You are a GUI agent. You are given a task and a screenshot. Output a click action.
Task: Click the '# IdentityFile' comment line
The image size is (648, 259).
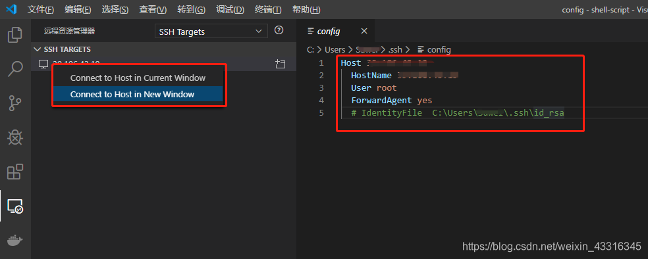click(458, 112)
